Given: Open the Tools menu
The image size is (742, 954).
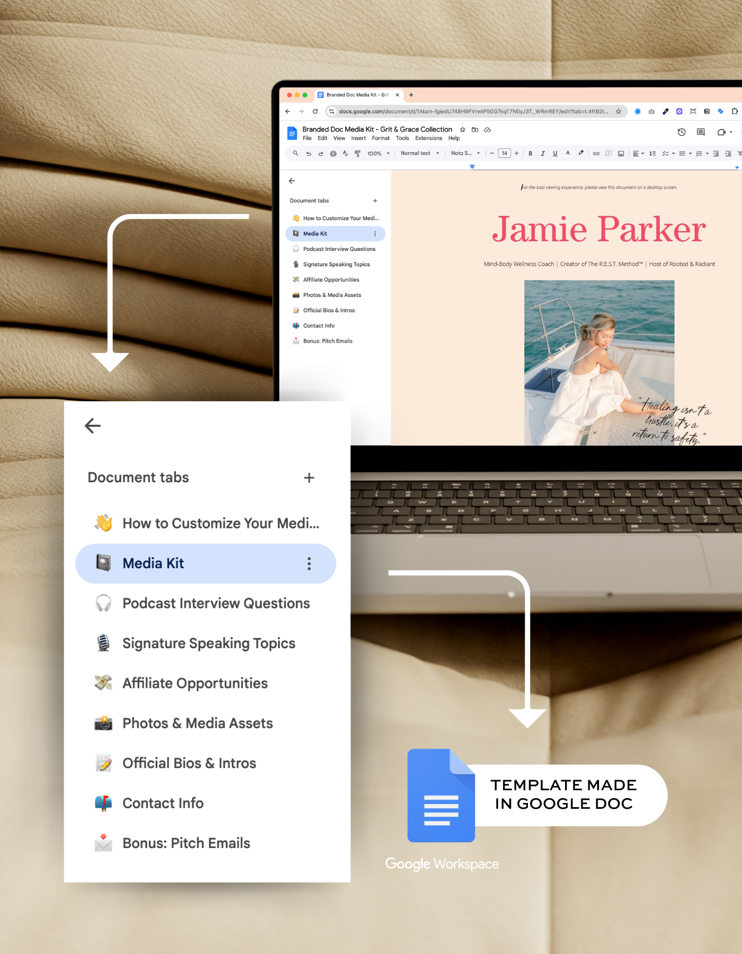Looking at the screenshot, I should (402, 138).
